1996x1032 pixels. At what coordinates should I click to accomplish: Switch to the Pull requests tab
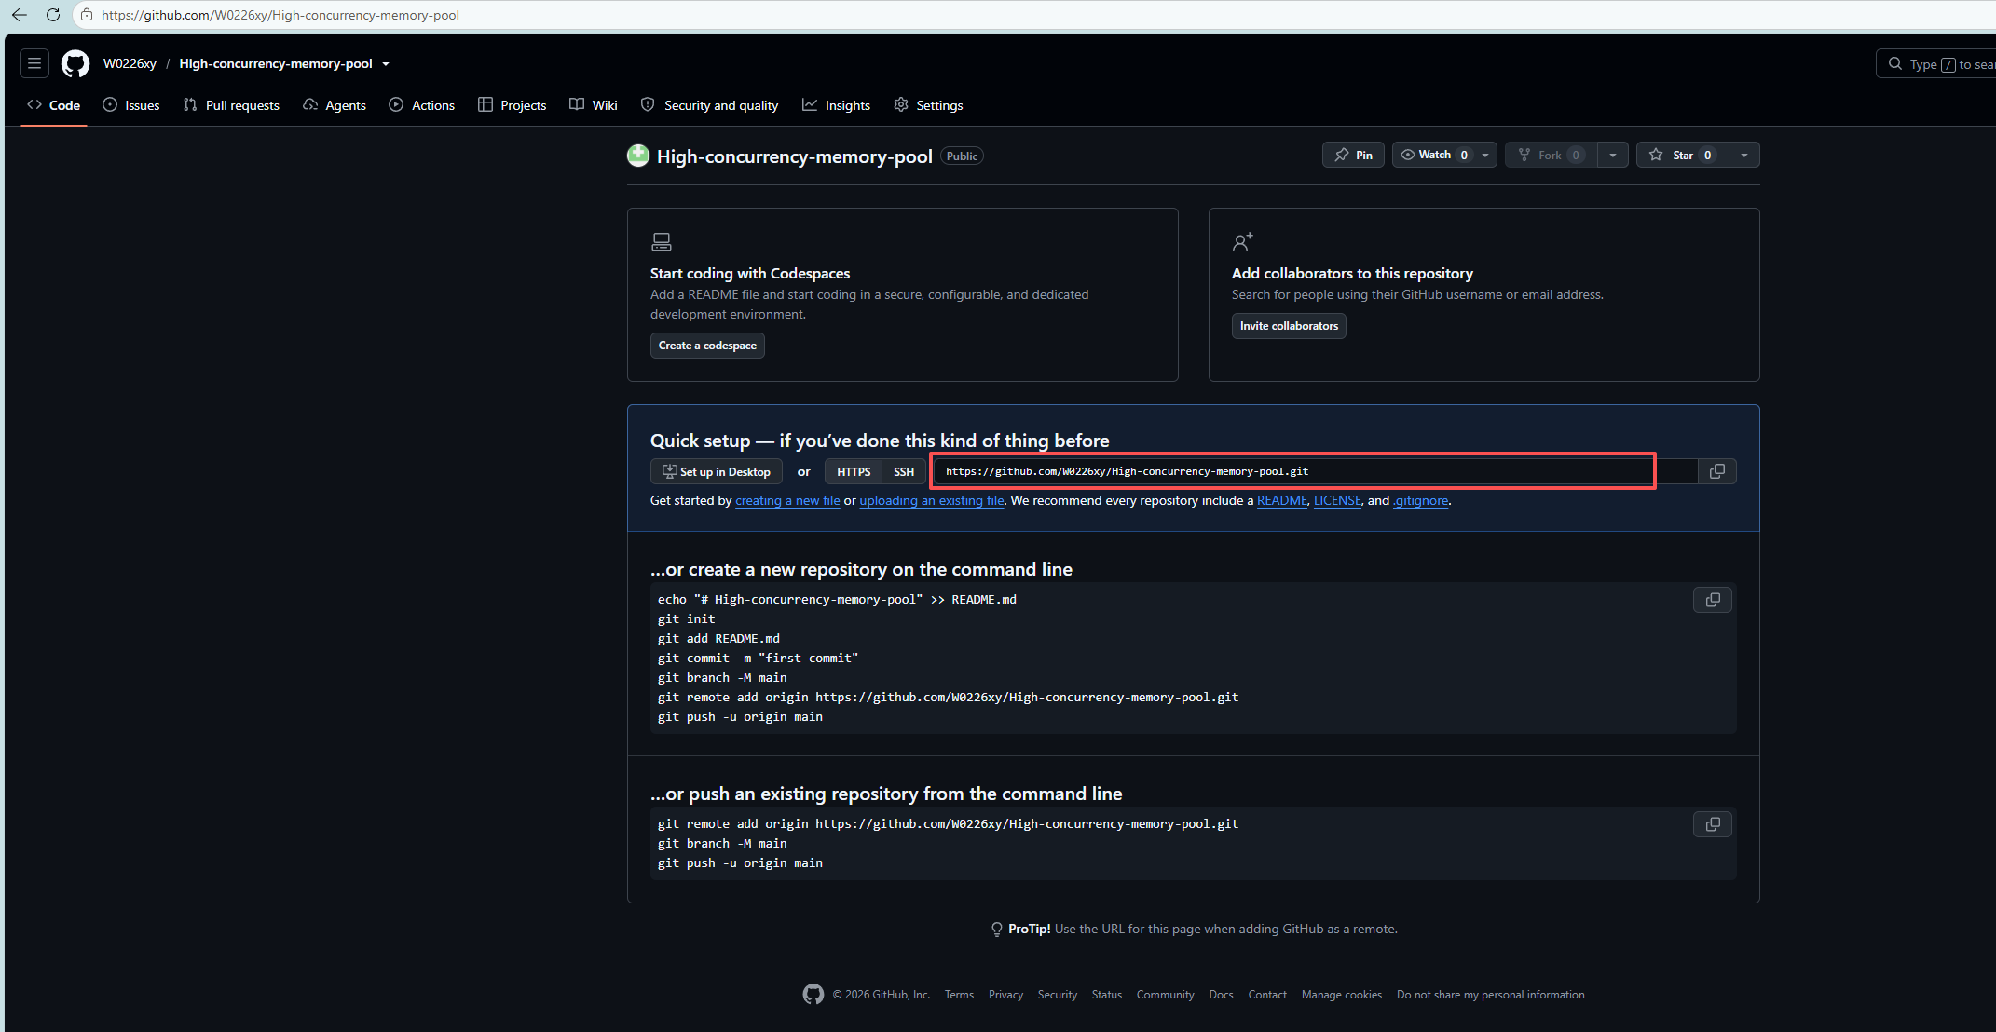231,105
